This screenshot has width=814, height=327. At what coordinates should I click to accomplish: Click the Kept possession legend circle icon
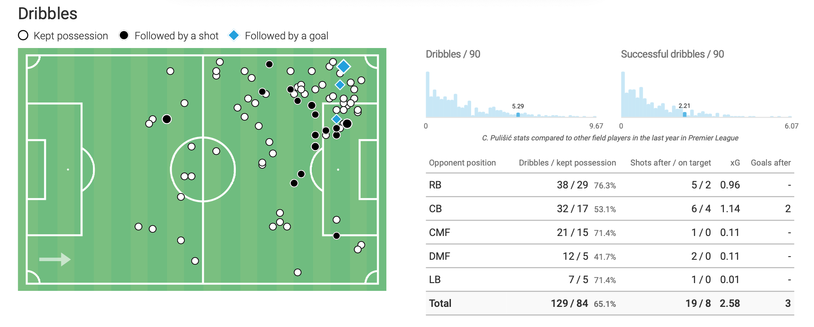(x=23, y=36)
